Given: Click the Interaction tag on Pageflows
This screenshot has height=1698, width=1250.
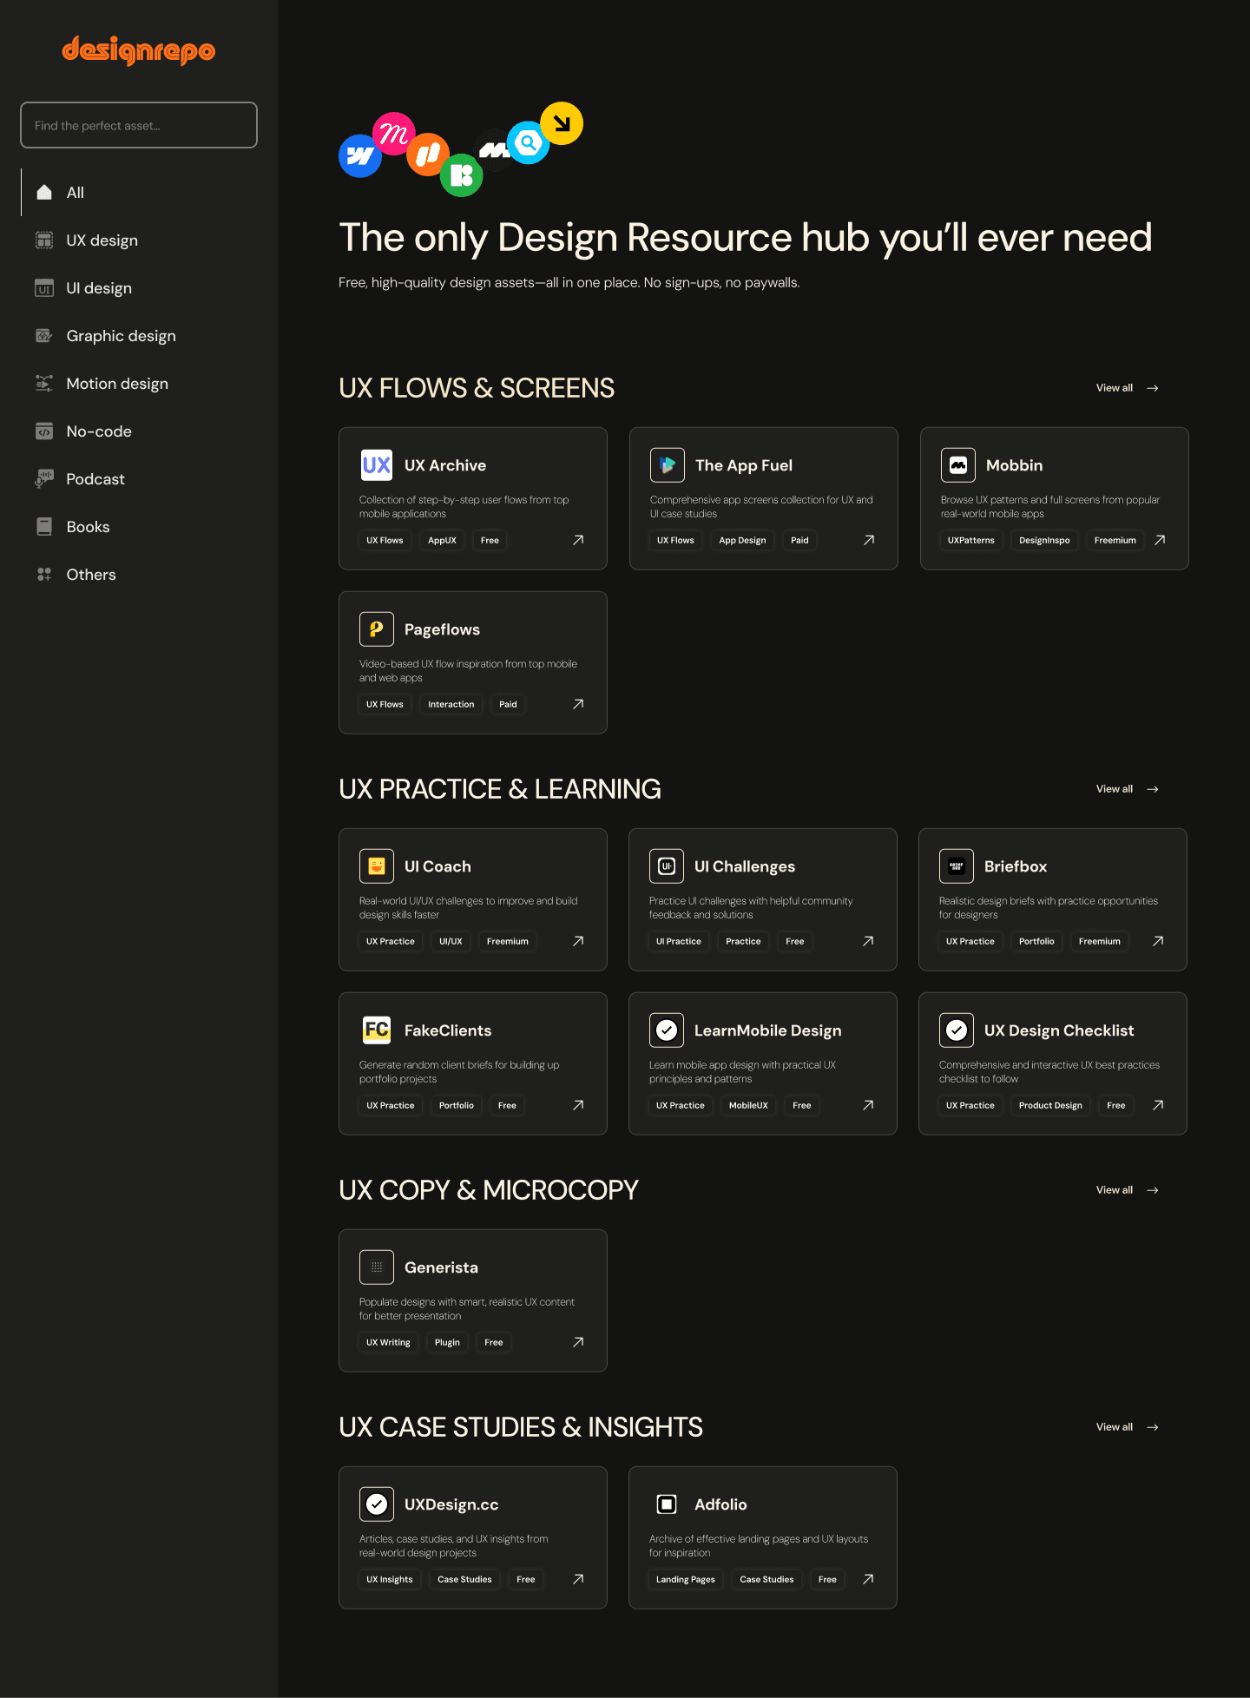Looking at the screenshot, I should point(451,704).
